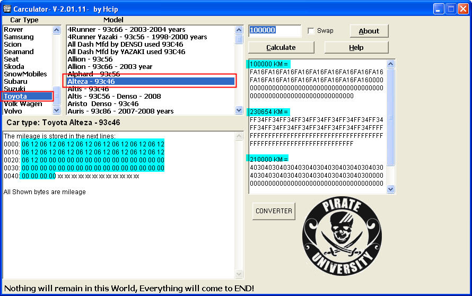Close the Carculator window
This screenshot has width=472, height=296.
point(463,8)
